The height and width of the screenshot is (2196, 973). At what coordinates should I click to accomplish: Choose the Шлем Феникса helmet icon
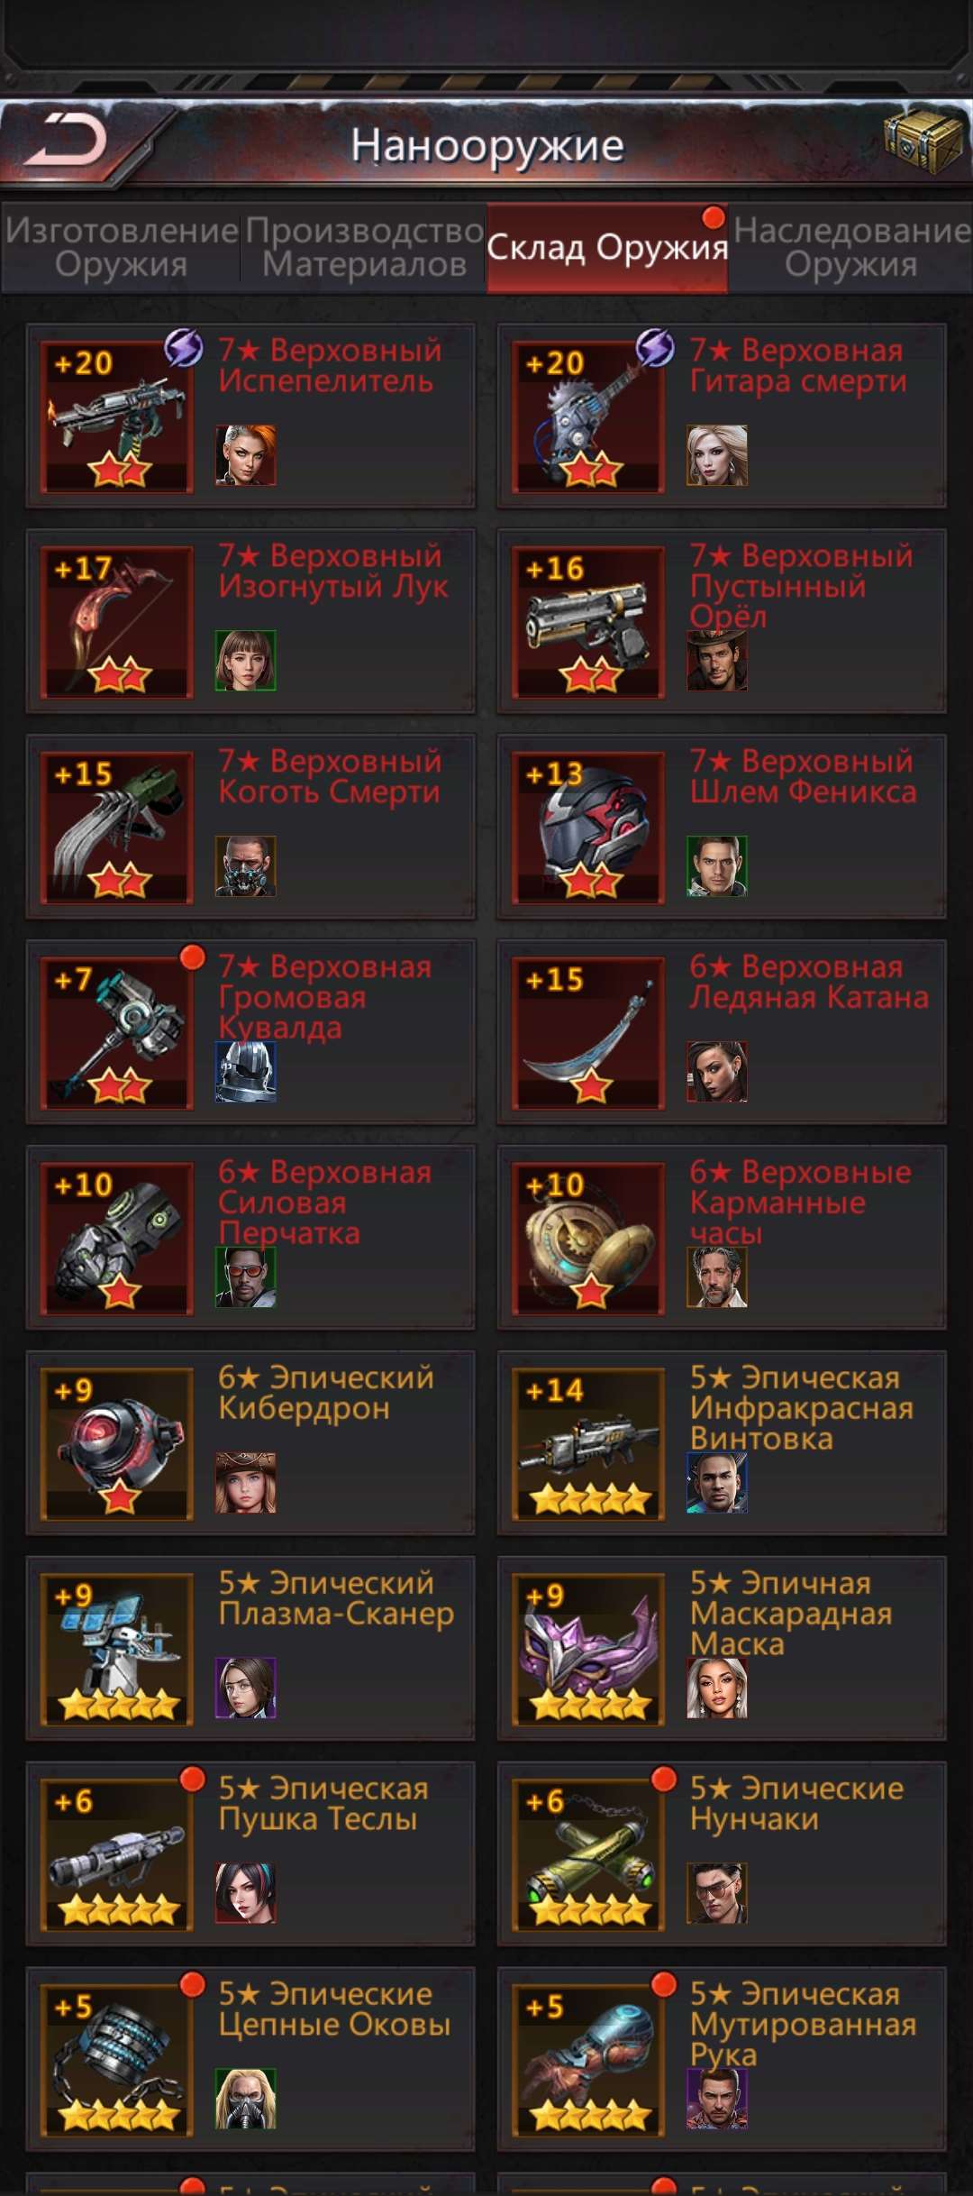point(588,828)
